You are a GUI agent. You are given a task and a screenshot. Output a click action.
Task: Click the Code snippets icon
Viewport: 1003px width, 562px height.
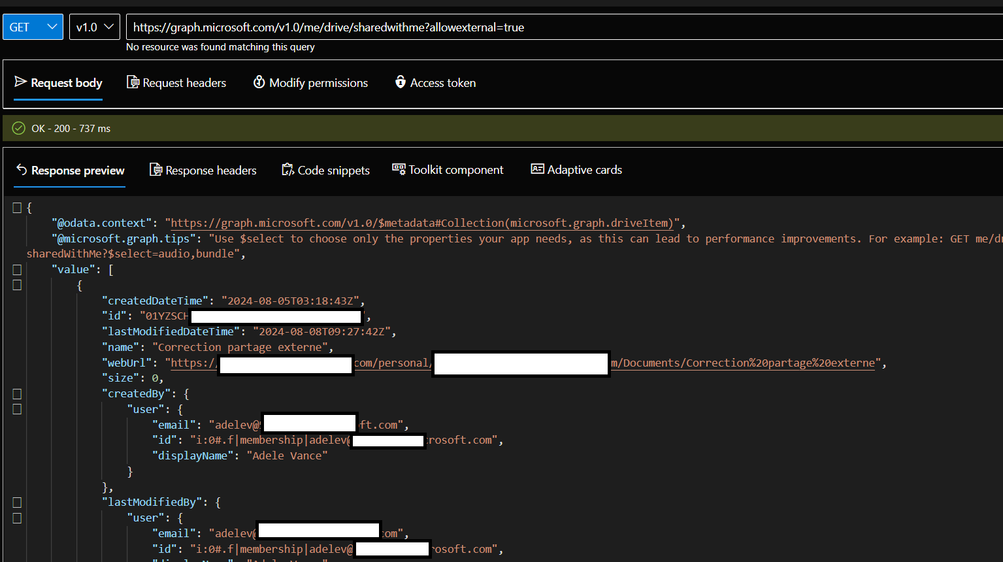pyautogui.click(x=288, y=169)
